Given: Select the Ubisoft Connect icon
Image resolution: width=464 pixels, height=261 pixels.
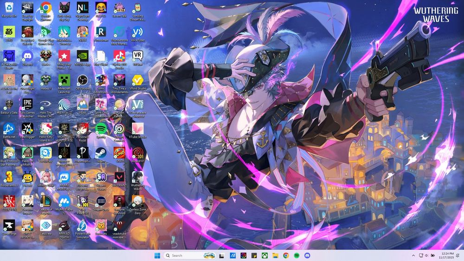Looking at the screenshot, I should pyautogui.click(x=119, y=133).
